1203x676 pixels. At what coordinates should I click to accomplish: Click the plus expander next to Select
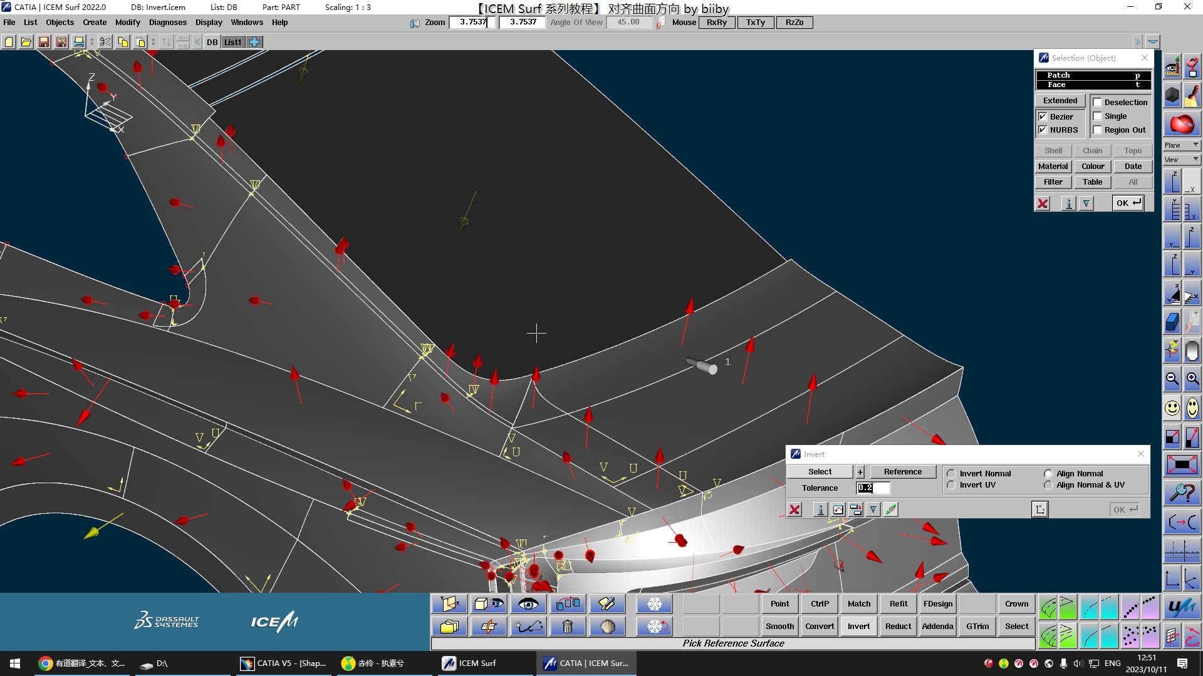coord(860,472)
